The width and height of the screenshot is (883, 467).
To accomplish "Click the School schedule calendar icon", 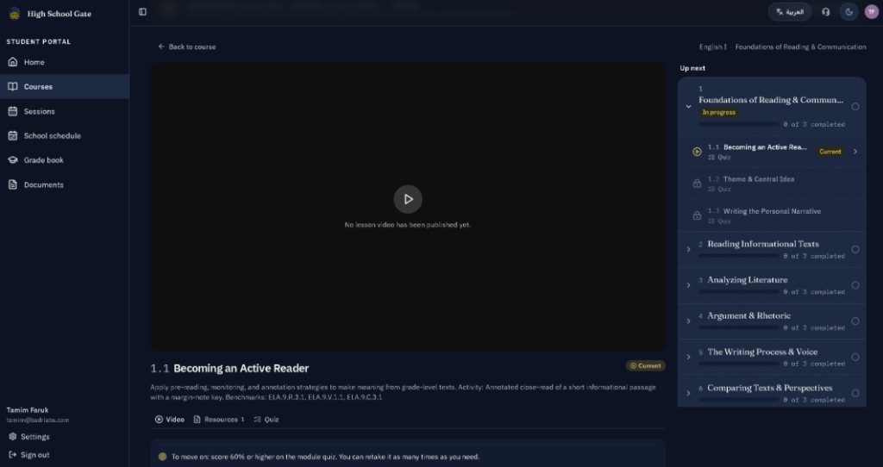I will click(12, 135).
